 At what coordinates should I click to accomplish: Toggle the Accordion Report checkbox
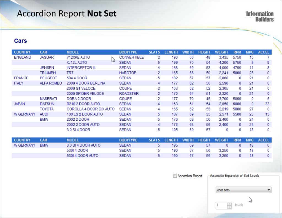tap(175, 176)
